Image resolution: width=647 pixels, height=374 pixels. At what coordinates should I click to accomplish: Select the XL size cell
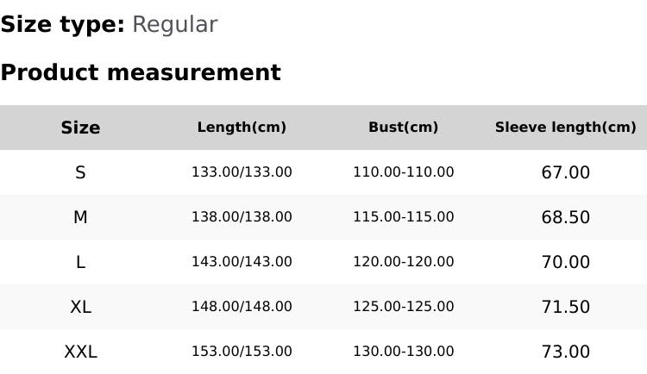pos(80,307)
